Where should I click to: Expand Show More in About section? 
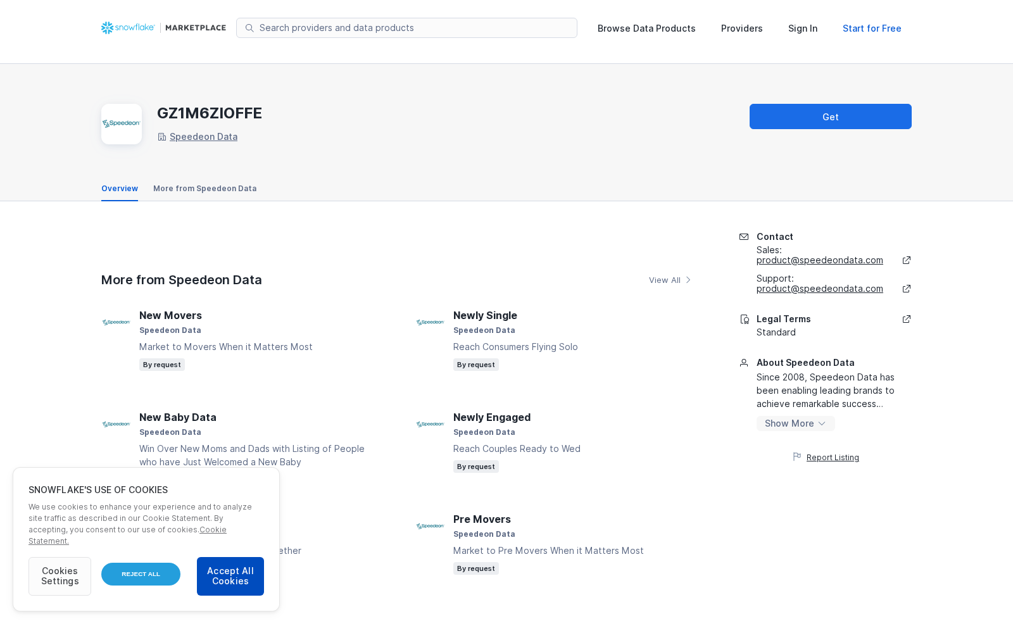(x=795, y=423)
